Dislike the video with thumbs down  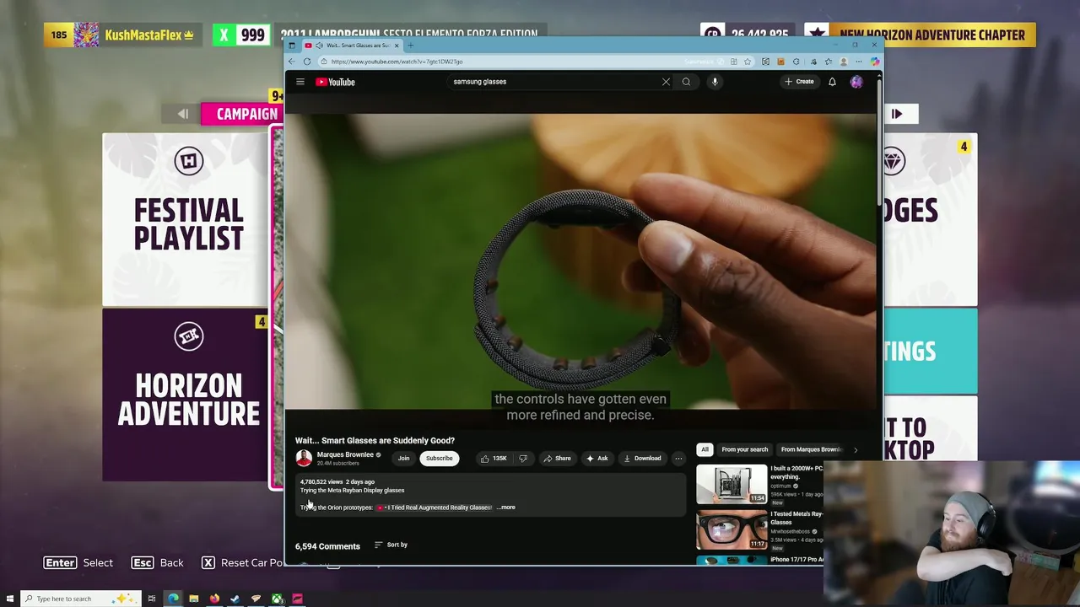[523, 459]
